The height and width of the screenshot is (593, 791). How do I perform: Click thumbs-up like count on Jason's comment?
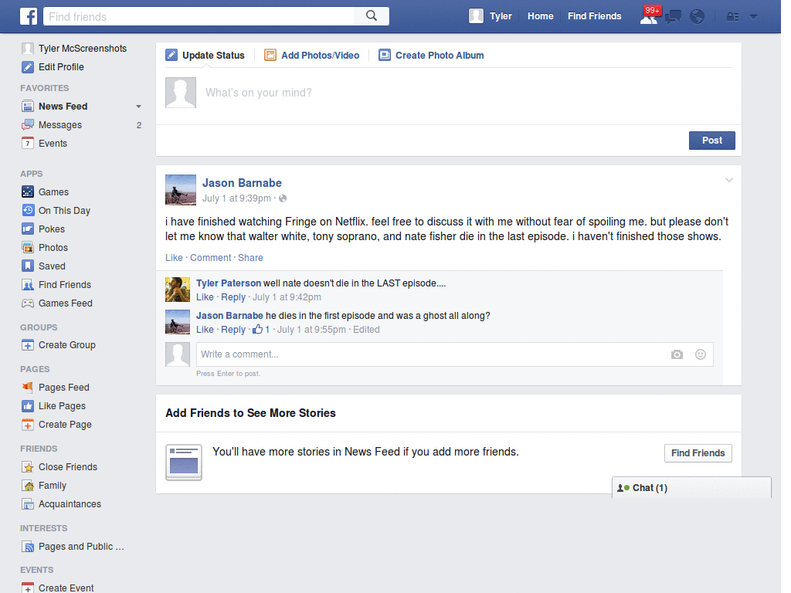[261, 329]
